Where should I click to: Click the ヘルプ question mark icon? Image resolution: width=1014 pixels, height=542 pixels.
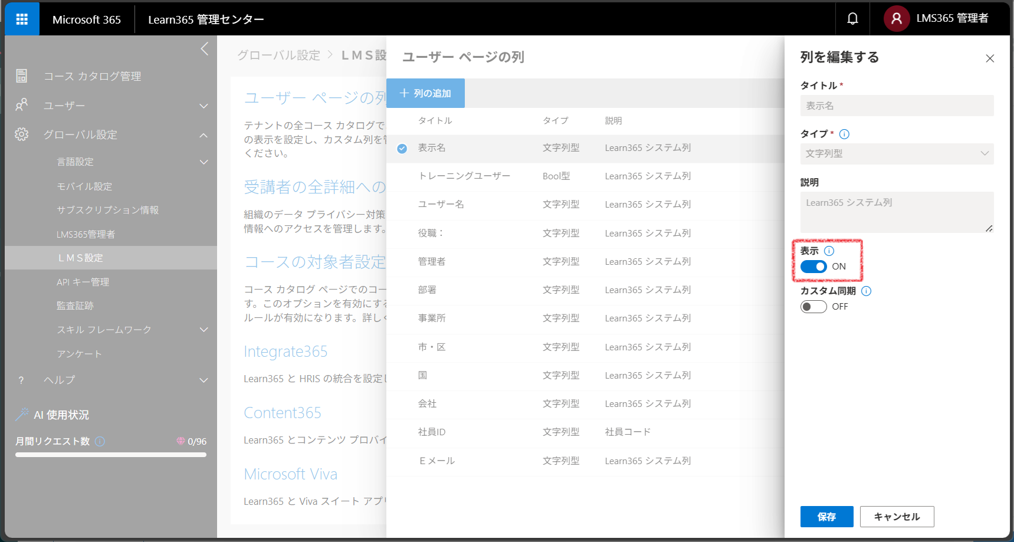click(21, 380)
